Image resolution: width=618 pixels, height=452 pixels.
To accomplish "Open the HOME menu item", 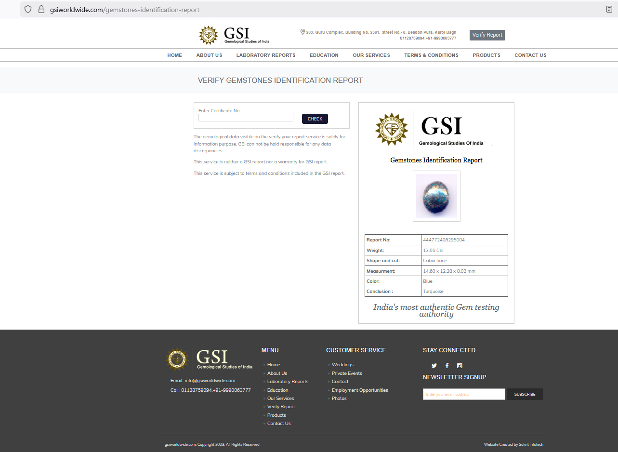I will [175, 55].
